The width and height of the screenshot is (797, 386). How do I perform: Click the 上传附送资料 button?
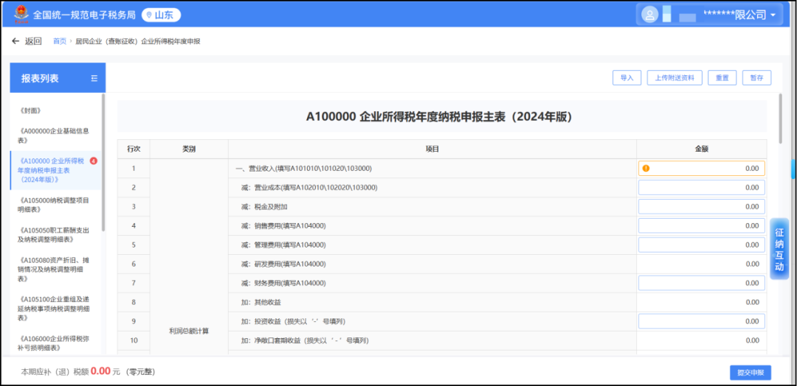pyautogui.click(x=674, y=77)
